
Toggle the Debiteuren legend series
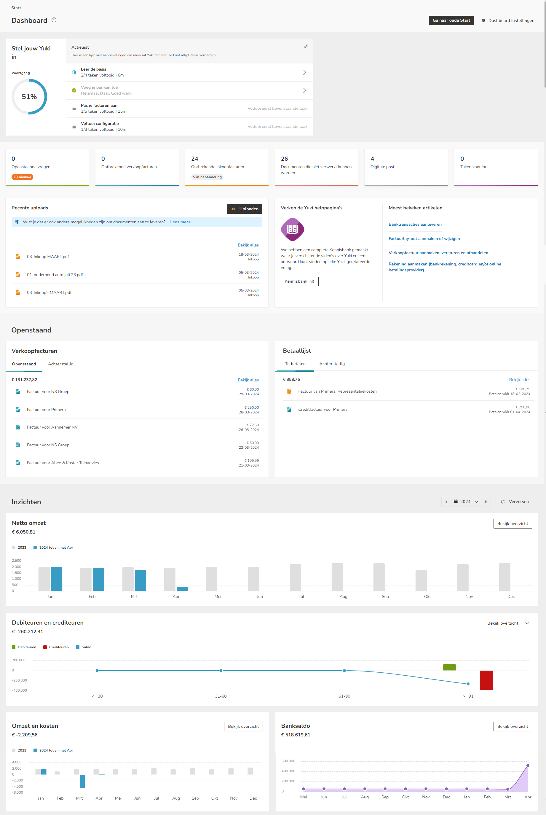pyautogui.click(x=24, y=647)
